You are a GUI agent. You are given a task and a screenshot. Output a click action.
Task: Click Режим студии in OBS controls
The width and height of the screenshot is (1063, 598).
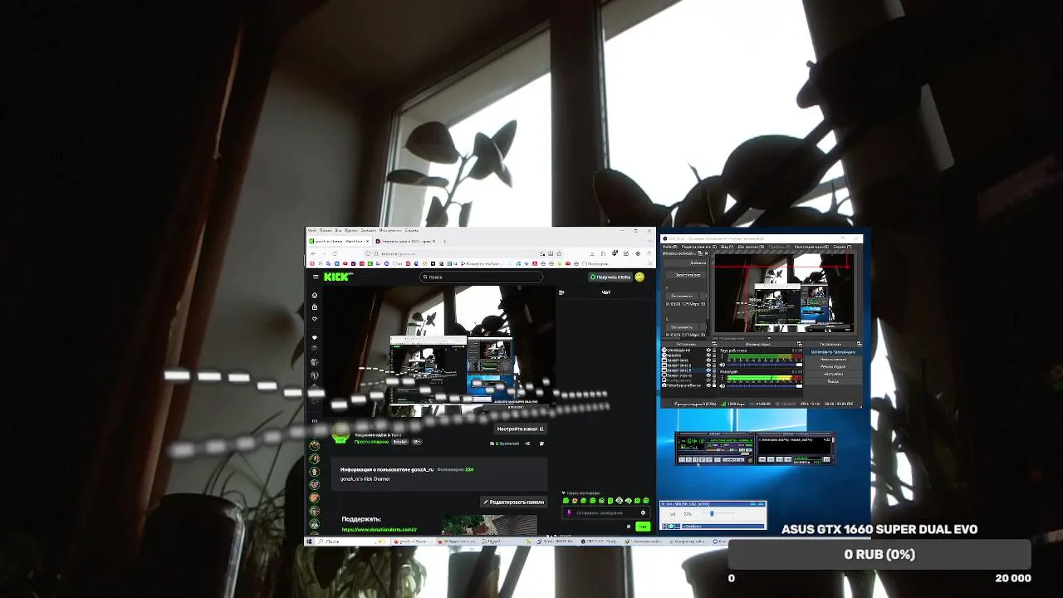pyautogui.click(x=833, y=366)
